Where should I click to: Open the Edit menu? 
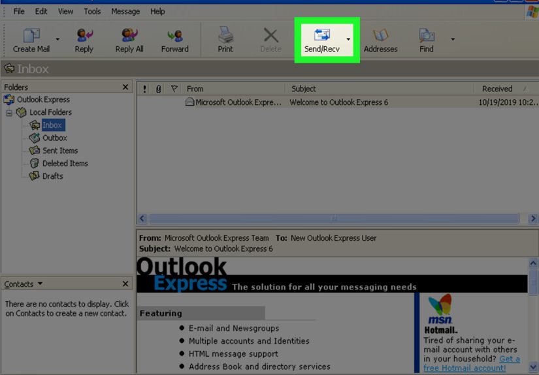[41, 12]
